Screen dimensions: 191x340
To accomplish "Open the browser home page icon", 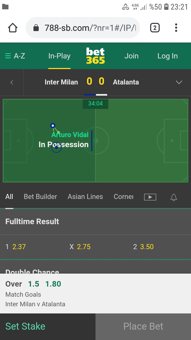I will coord(13,28).
